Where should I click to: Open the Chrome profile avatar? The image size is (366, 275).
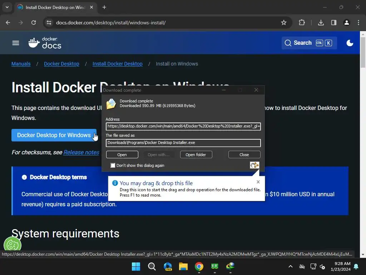pos(347,23)
